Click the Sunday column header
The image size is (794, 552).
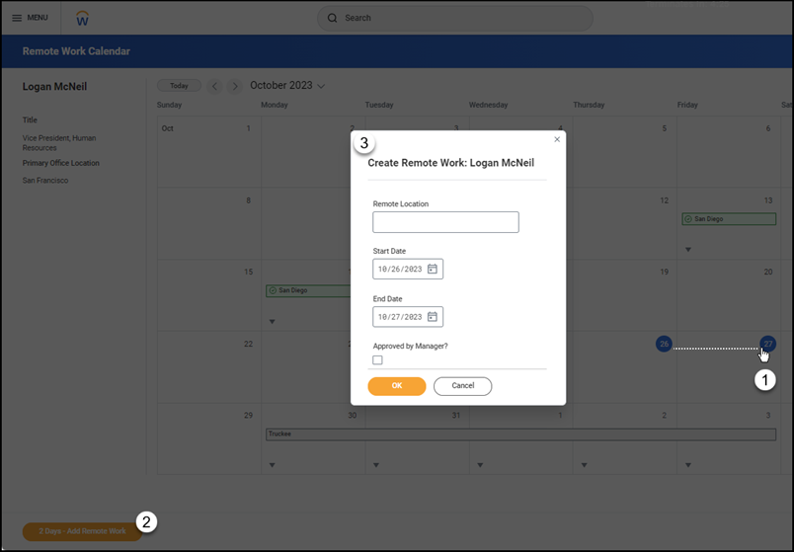[x=169, y=105]
